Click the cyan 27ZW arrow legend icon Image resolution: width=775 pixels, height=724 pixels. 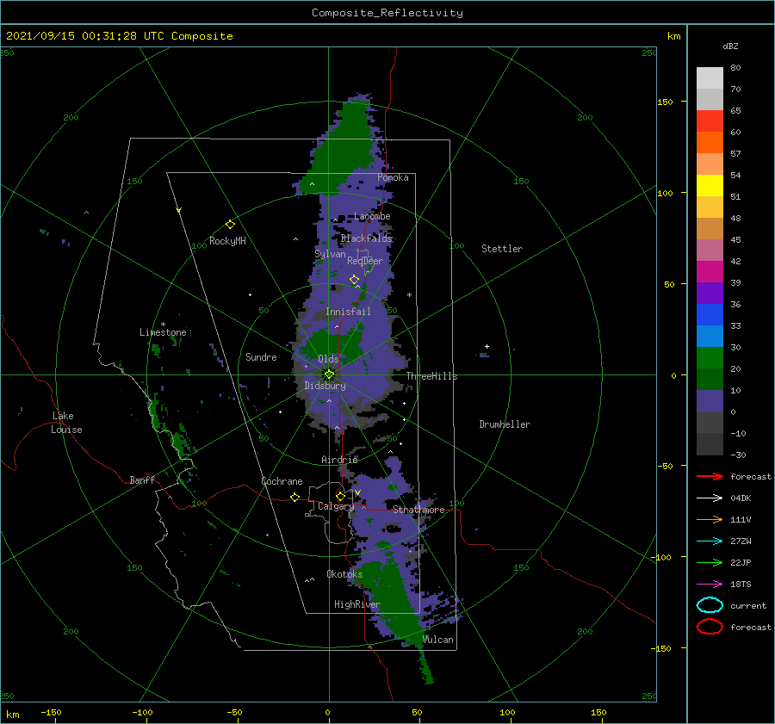coord(710,541)
